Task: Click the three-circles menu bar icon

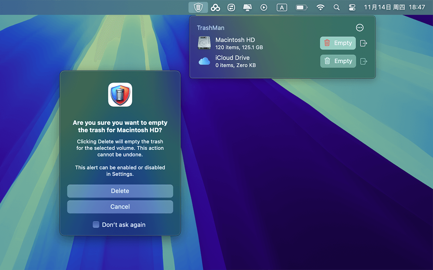Action: pyautogui.click(x=215, y=7)
